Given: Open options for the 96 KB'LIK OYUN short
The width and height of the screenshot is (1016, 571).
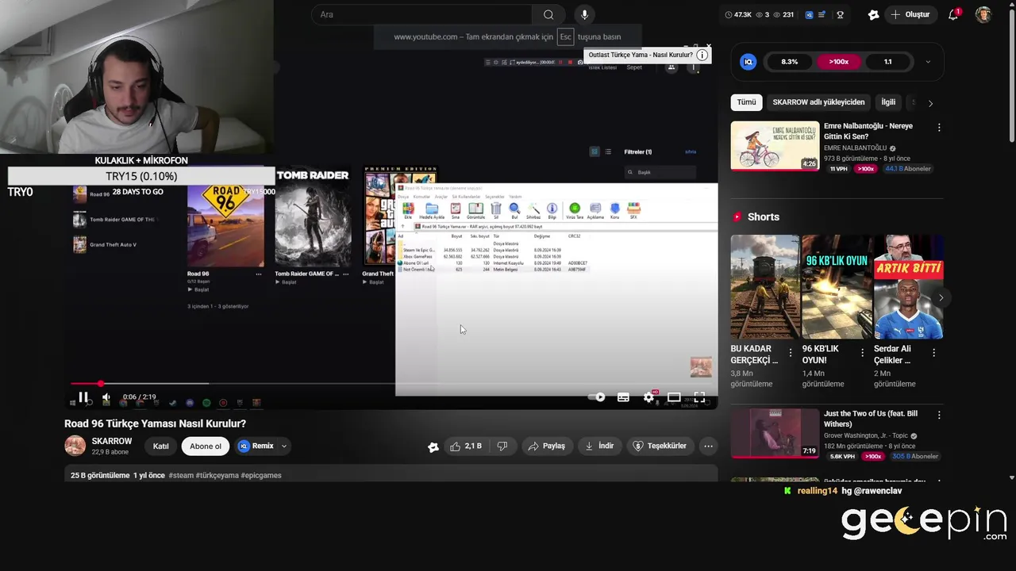Looking at the screenshot, I should (862, 353).
